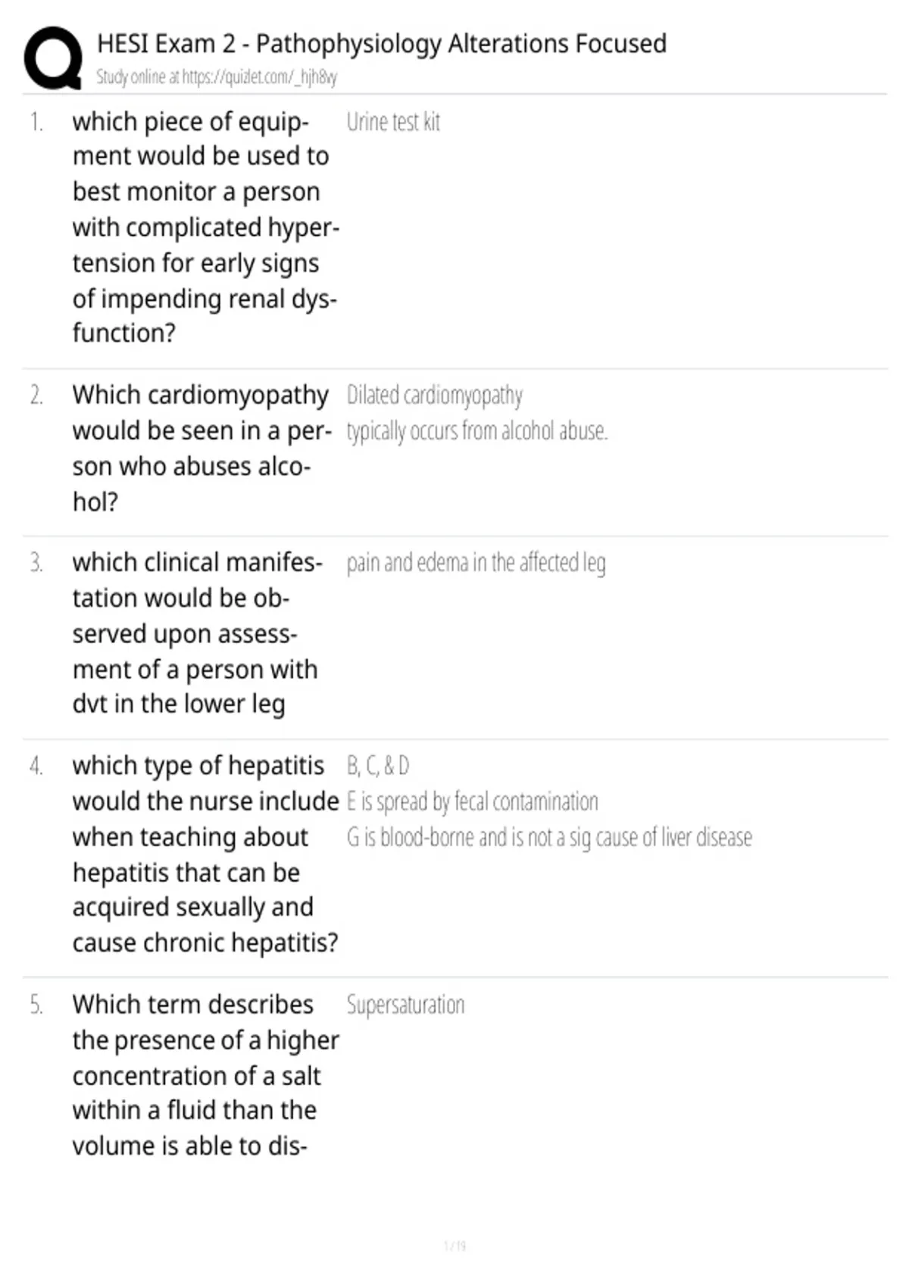The height and width of the screenshot is (1288, 909).
Task: Click the page number indicator at bottom
Action: pyautogui.click(x=454, y=1246)
